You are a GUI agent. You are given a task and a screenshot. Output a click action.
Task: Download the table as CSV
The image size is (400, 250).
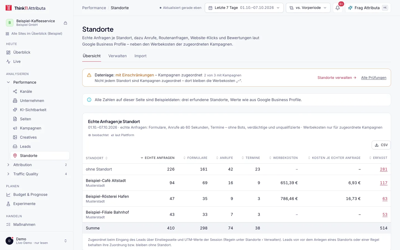coord(381,145)
